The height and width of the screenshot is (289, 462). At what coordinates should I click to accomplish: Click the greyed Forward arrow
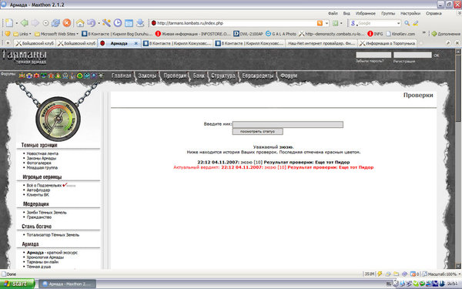click(x=35, y=23)
